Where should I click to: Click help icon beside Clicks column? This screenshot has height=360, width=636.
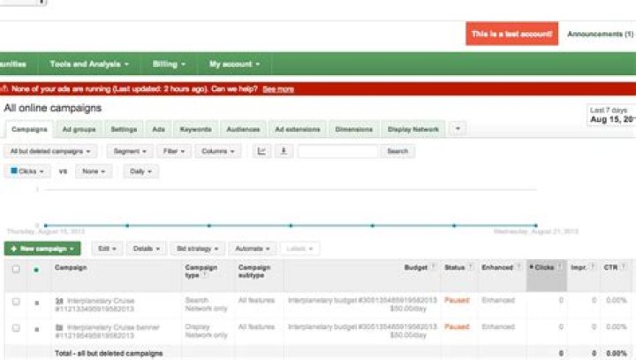pos(559,266)
